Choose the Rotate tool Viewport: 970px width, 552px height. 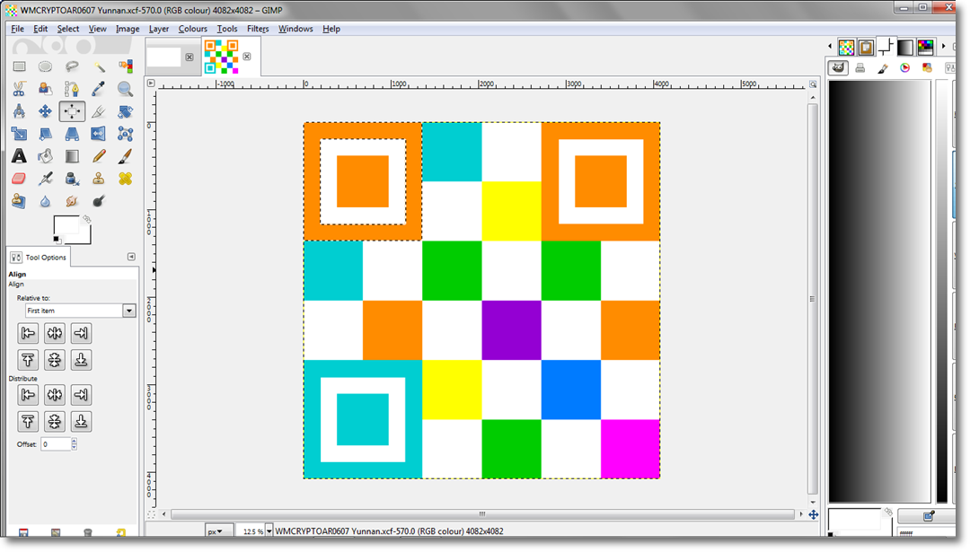coord(125,111)
